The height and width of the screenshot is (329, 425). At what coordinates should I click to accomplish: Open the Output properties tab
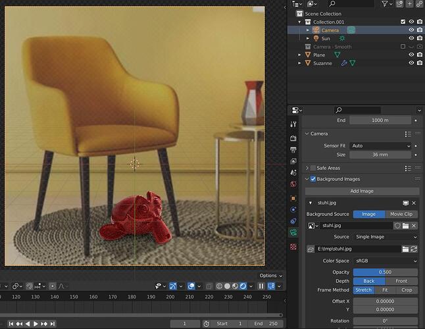[x=293, y=149]
